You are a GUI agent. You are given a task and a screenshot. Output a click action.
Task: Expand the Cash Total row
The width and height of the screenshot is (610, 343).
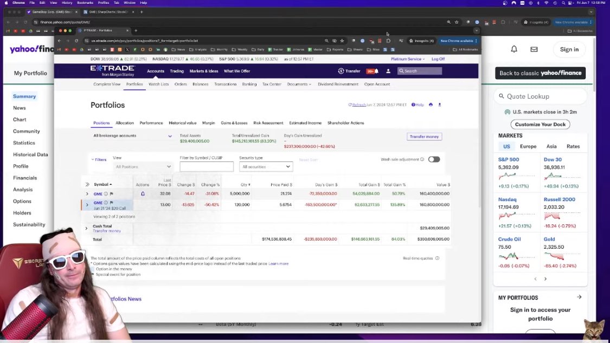(86, 228)
